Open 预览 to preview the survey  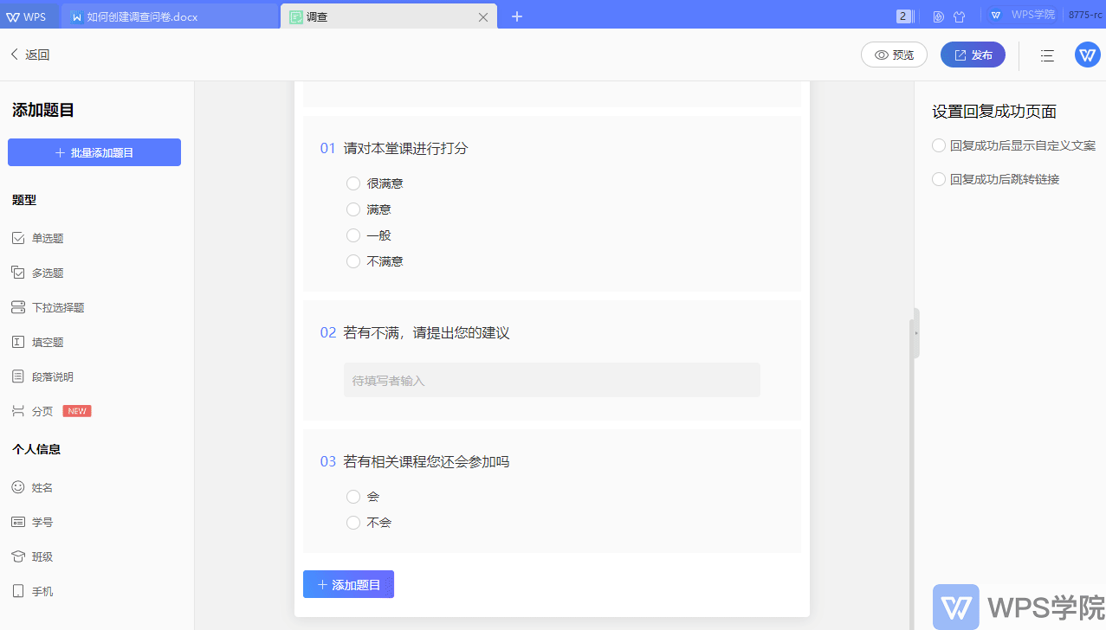893,54
